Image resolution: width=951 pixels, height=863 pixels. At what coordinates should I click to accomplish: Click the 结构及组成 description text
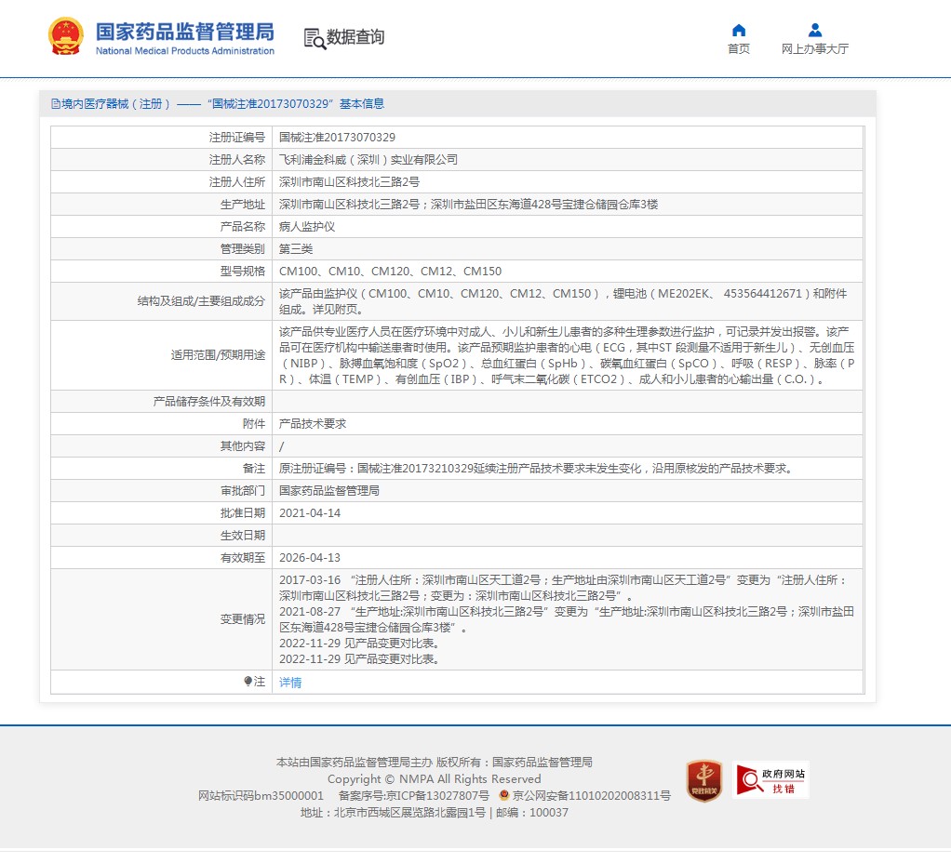[563, 301]
